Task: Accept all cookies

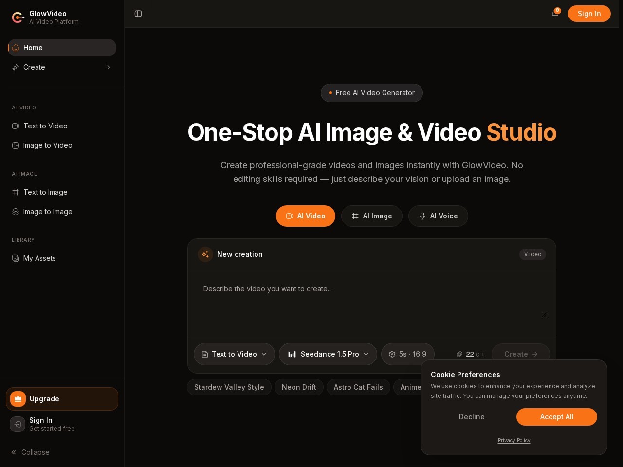Action: 557,417
